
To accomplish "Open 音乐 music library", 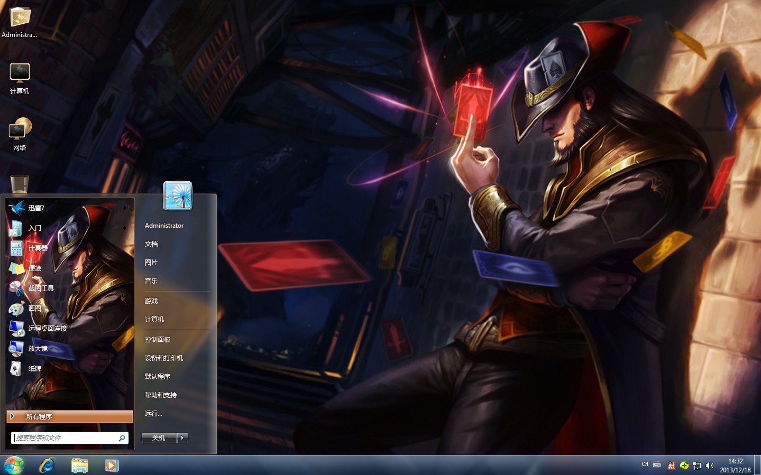I will pos(151,281).
